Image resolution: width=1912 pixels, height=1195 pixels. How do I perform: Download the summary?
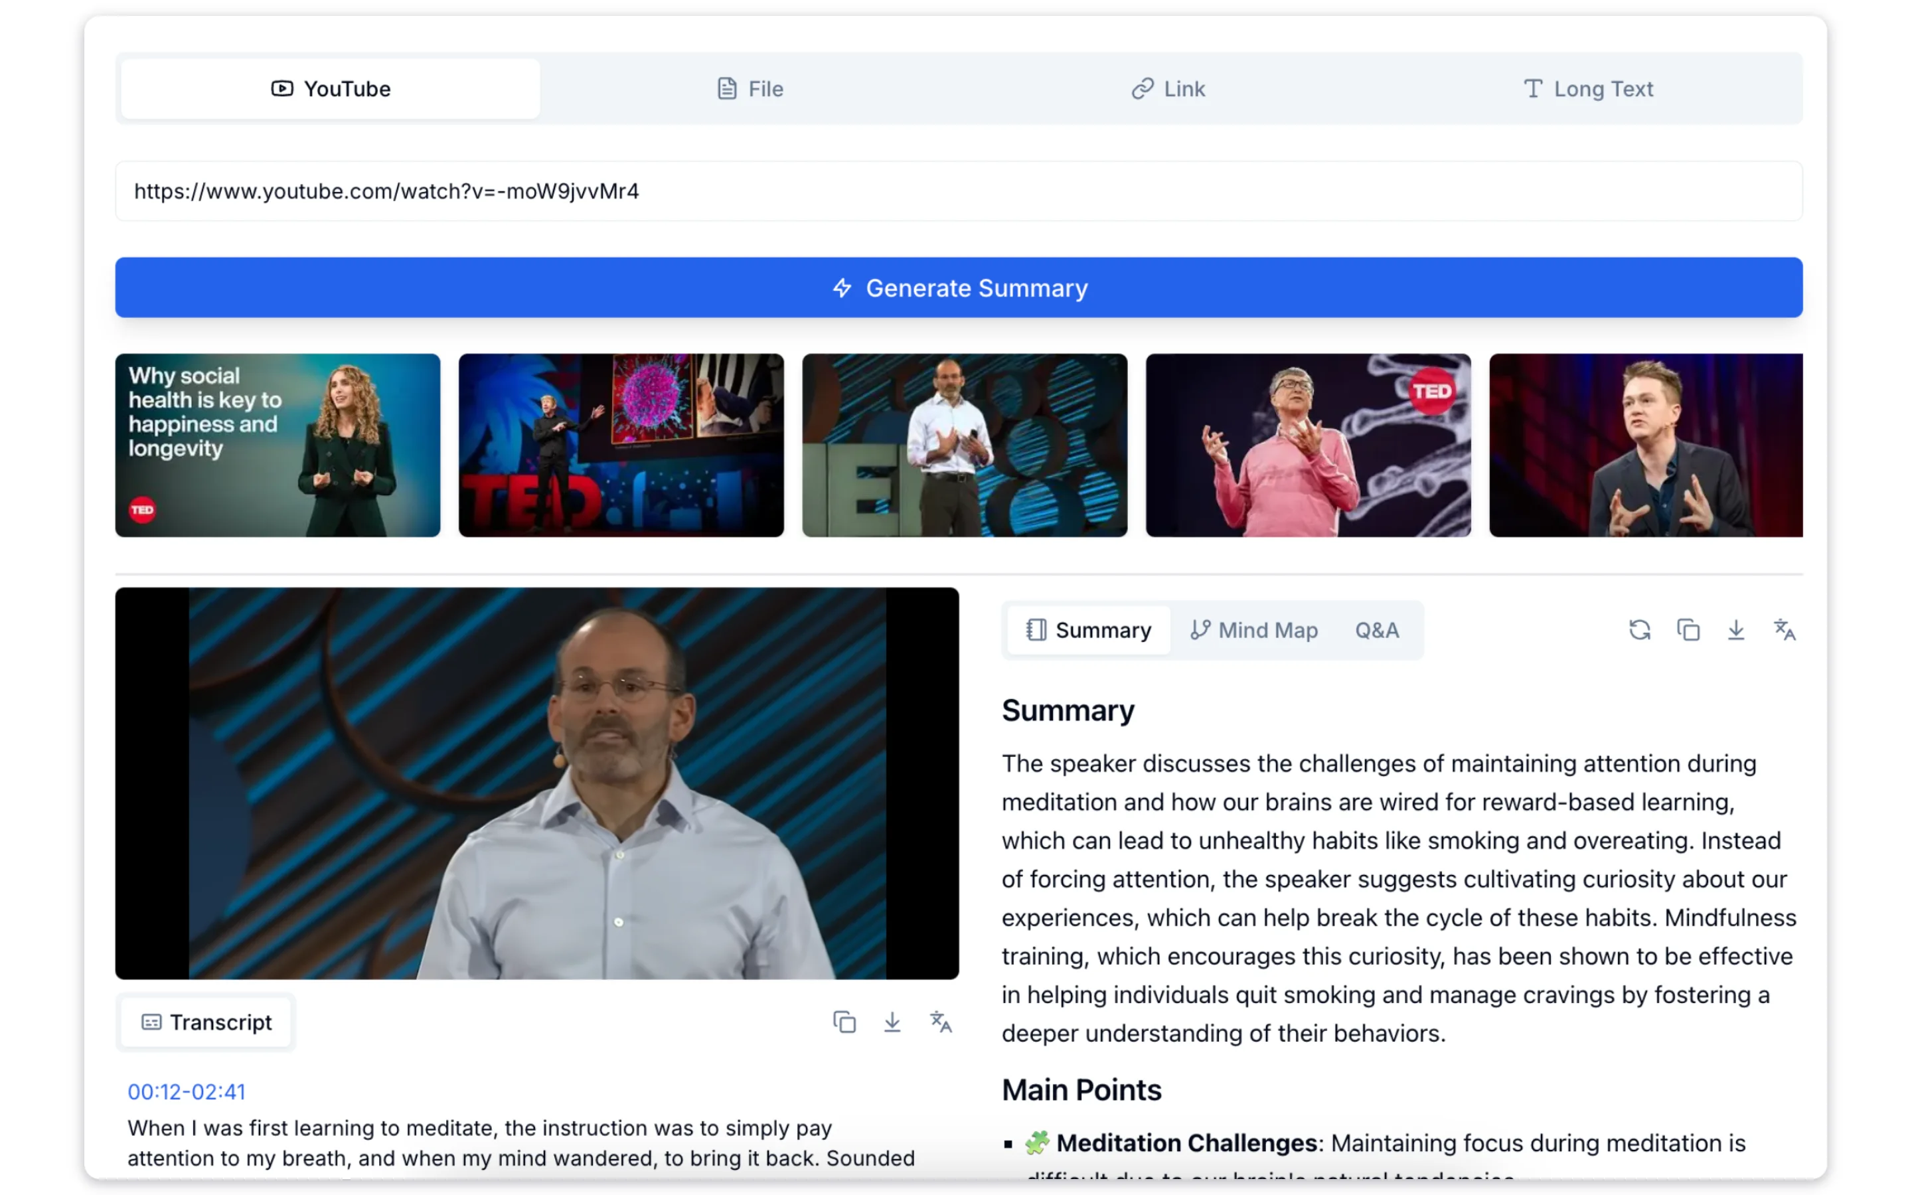1736,630
